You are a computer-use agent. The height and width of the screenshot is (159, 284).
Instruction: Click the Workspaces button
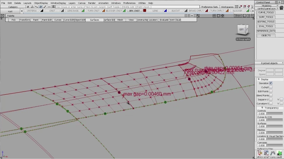click(227, 7)
